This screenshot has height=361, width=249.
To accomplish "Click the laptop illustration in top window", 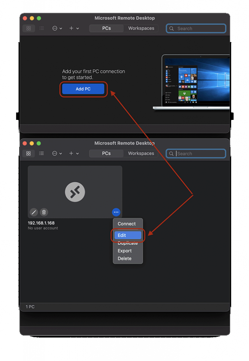I will tap(192, 82).
